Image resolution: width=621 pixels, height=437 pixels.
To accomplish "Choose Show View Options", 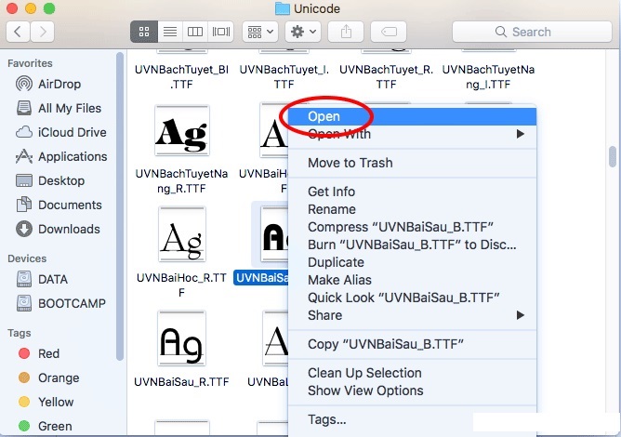I will (x=412, y=391).
